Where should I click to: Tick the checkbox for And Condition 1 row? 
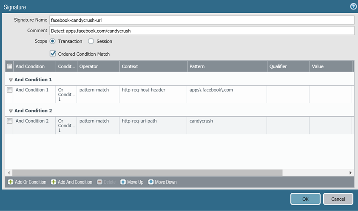9,90
